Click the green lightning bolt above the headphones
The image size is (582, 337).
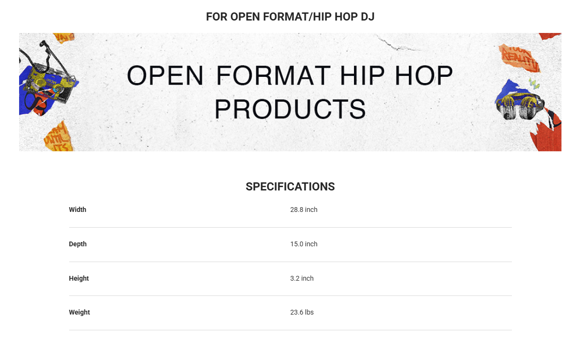pos(534,84)
